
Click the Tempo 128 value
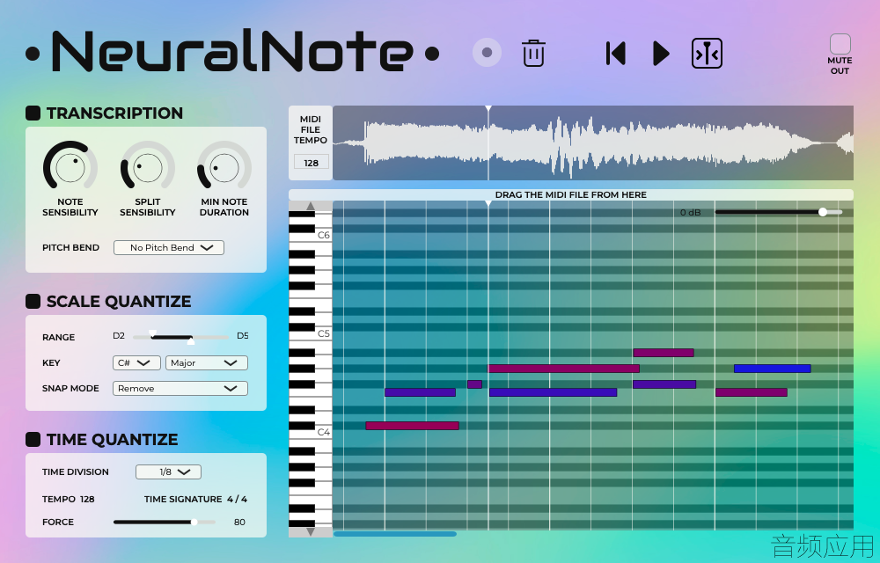(x=87, y=499)
